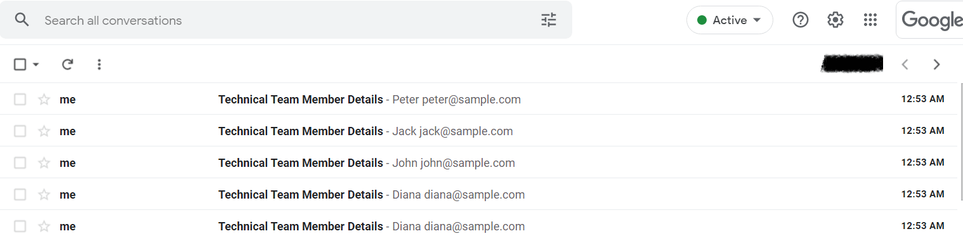The height and width of the screenshot is (250, 963).
Task: Tick the select-all checkbox in the toolbar
Action: (20, 64)
